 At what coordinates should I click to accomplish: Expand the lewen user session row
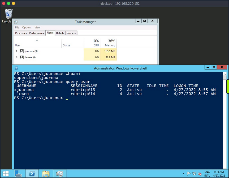17,57
